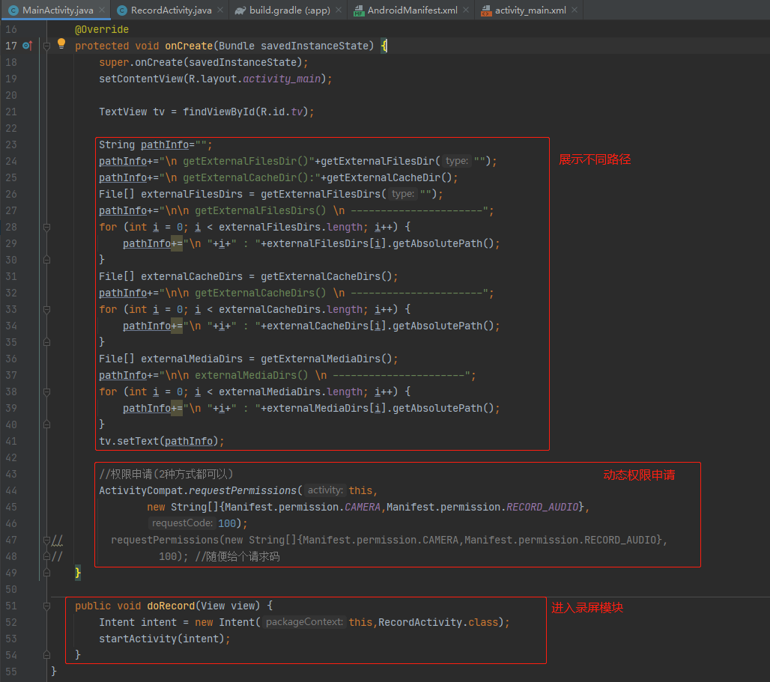
Task: Close the activity_main.xml tab
Action: 574,10
